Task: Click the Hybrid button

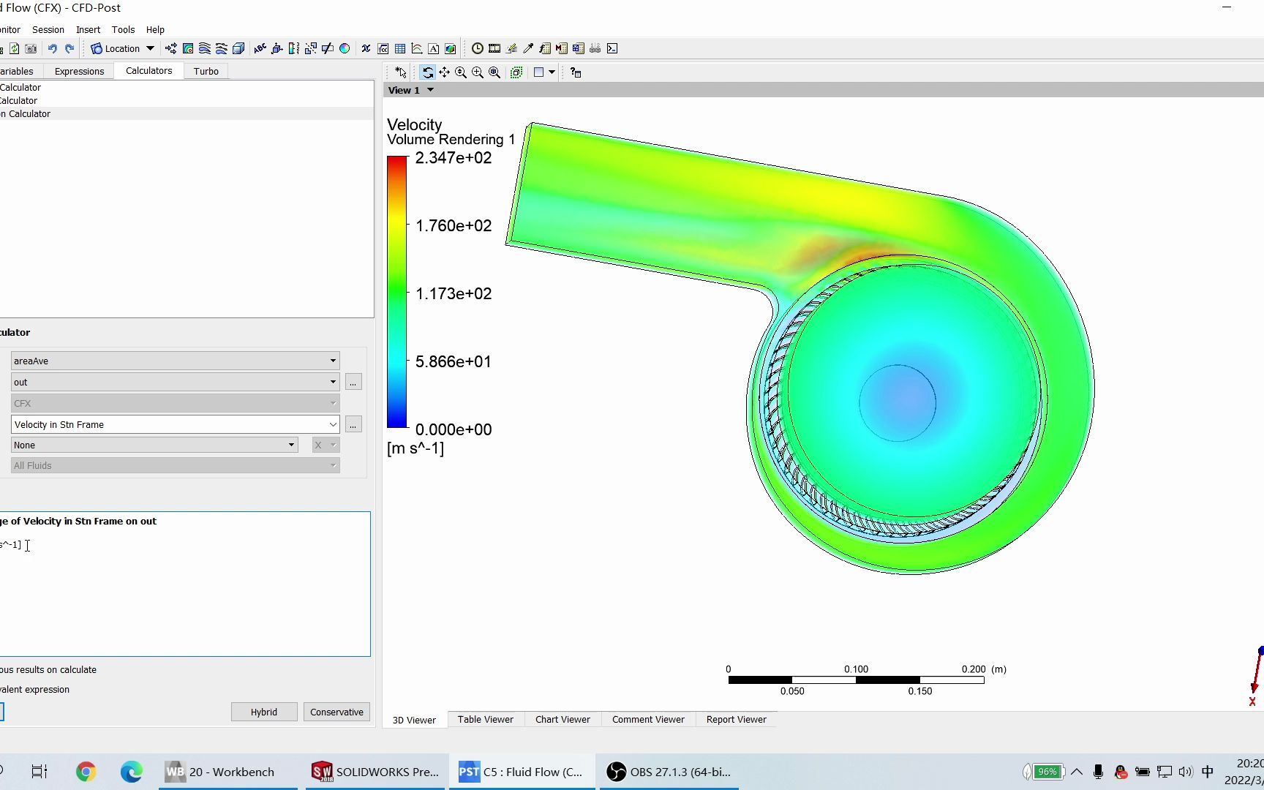Action: 263,712
